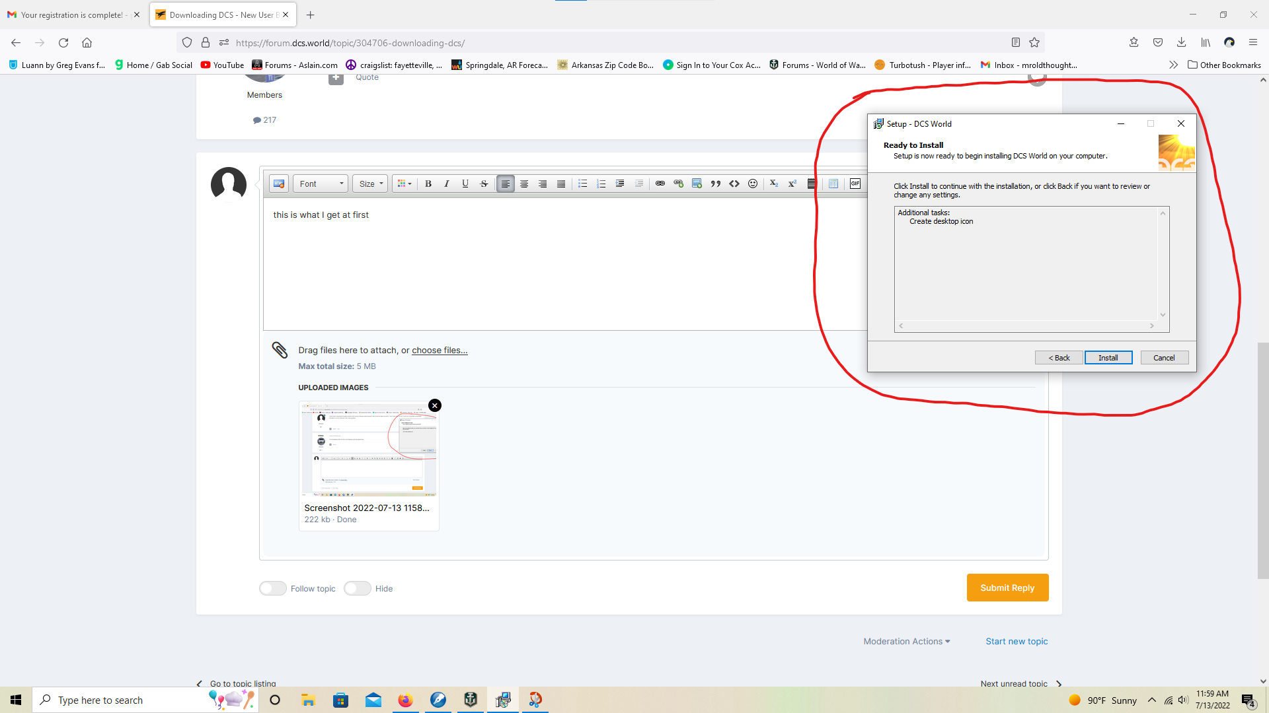1269x713 pixels.
Task: Insert a numbered list
Action: point(601,184)
